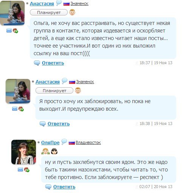Click dark-haired girl child icon under ОляПре
This screenshot has height=193, width=189.
point(54,151)
